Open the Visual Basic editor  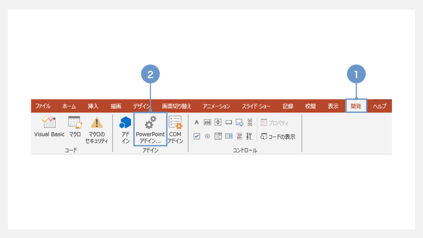[x=49, y=127]
